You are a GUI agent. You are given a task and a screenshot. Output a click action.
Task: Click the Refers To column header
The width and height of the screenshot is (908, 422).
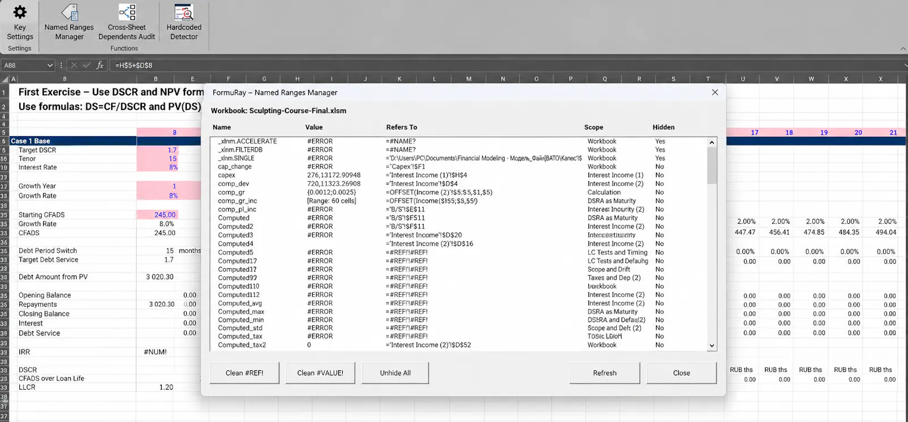tap(402, 127)
